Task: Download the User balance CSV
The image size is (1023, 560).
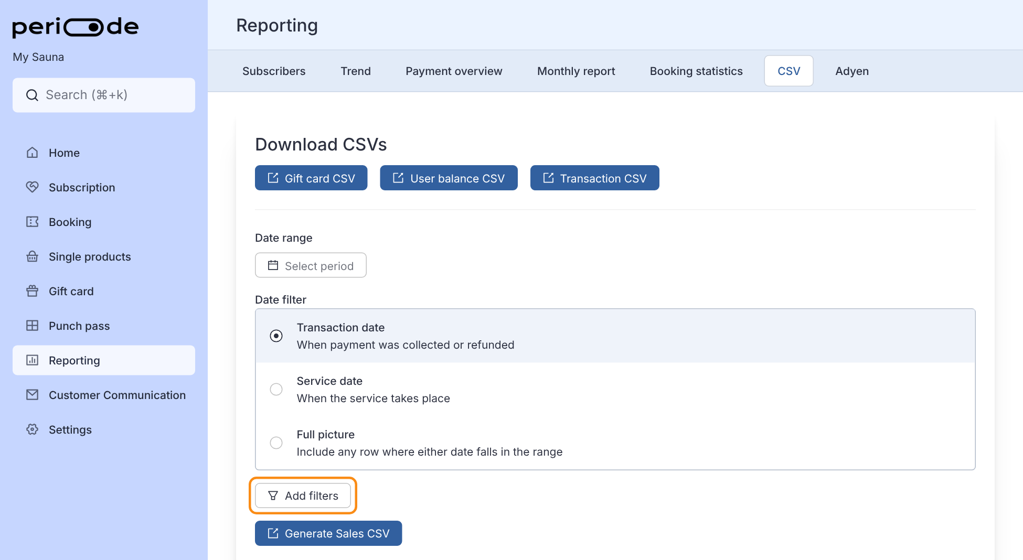Action: click(449, 178)
